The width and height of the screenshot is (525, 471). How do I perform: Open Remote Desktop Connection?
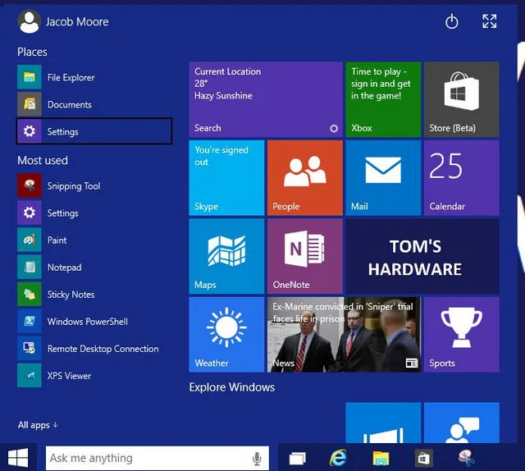pos(94,349)
